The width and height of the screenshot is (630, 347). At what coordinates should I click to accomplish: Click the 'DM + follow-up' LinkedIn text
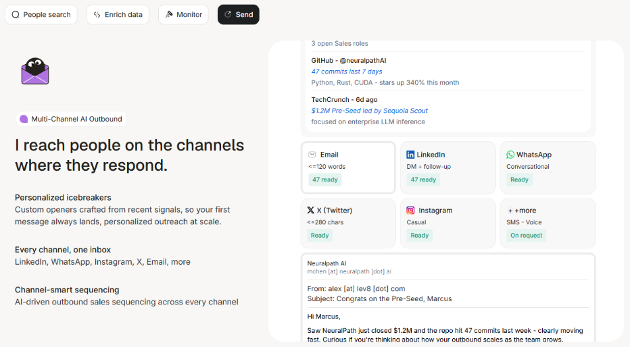tap(429, 167)
